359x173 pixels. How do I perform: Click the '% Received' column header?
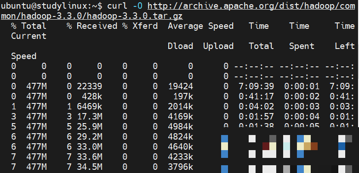click(92, 26)
